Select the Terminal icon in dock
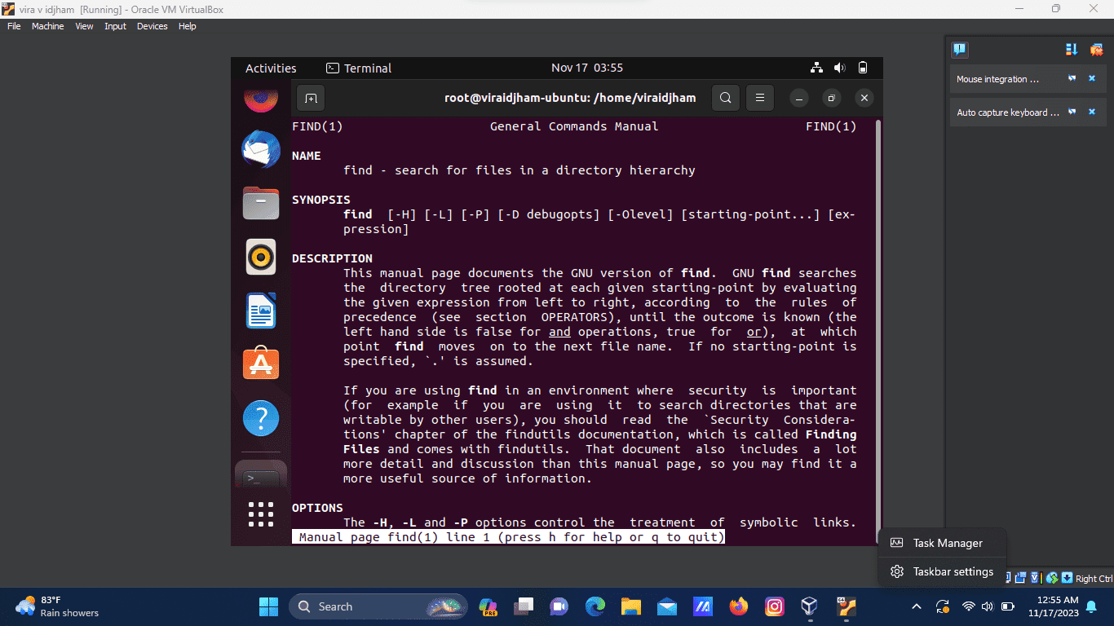1114x626 pixels. (x=261, y=476)
